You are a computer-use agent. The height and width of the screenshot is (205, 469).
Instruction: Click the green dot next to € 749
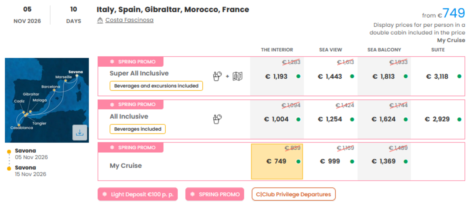click(x=298, y=161)
